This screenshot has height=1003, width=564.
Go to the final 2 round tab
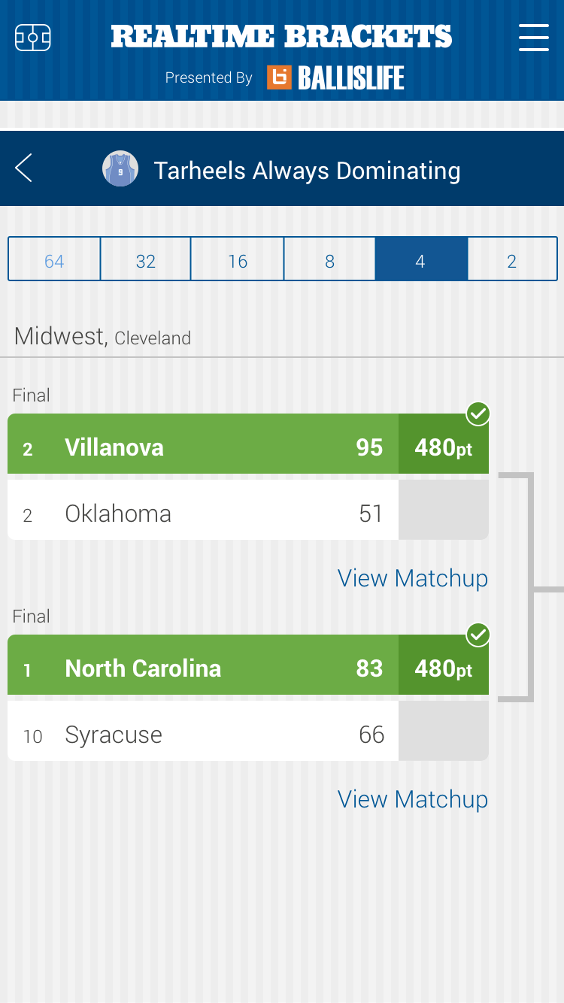point(512,259)
